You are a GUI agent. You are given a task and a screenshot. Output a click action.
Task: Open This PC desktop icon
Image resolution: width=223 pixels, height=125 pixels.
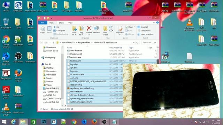pyautogui.click(x=6, y=7)
